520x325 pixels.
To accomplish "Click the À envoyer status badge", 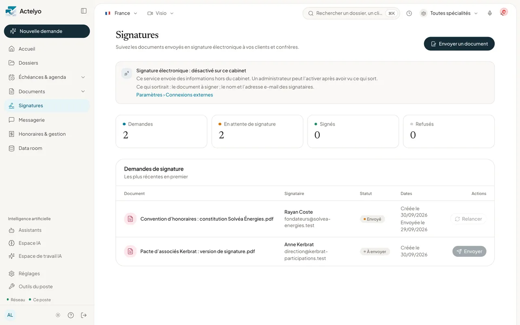I will click(x=375, y=251).
